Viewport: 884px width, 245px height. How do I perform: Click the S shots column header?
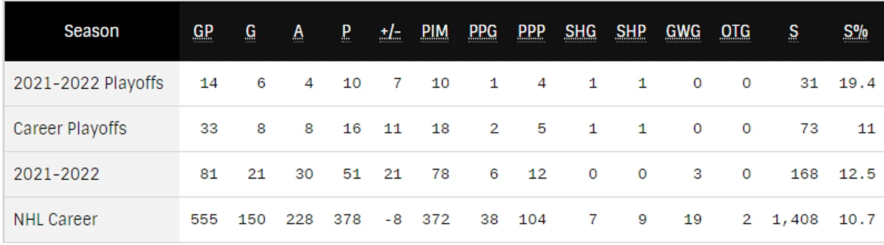coord(793,31)
